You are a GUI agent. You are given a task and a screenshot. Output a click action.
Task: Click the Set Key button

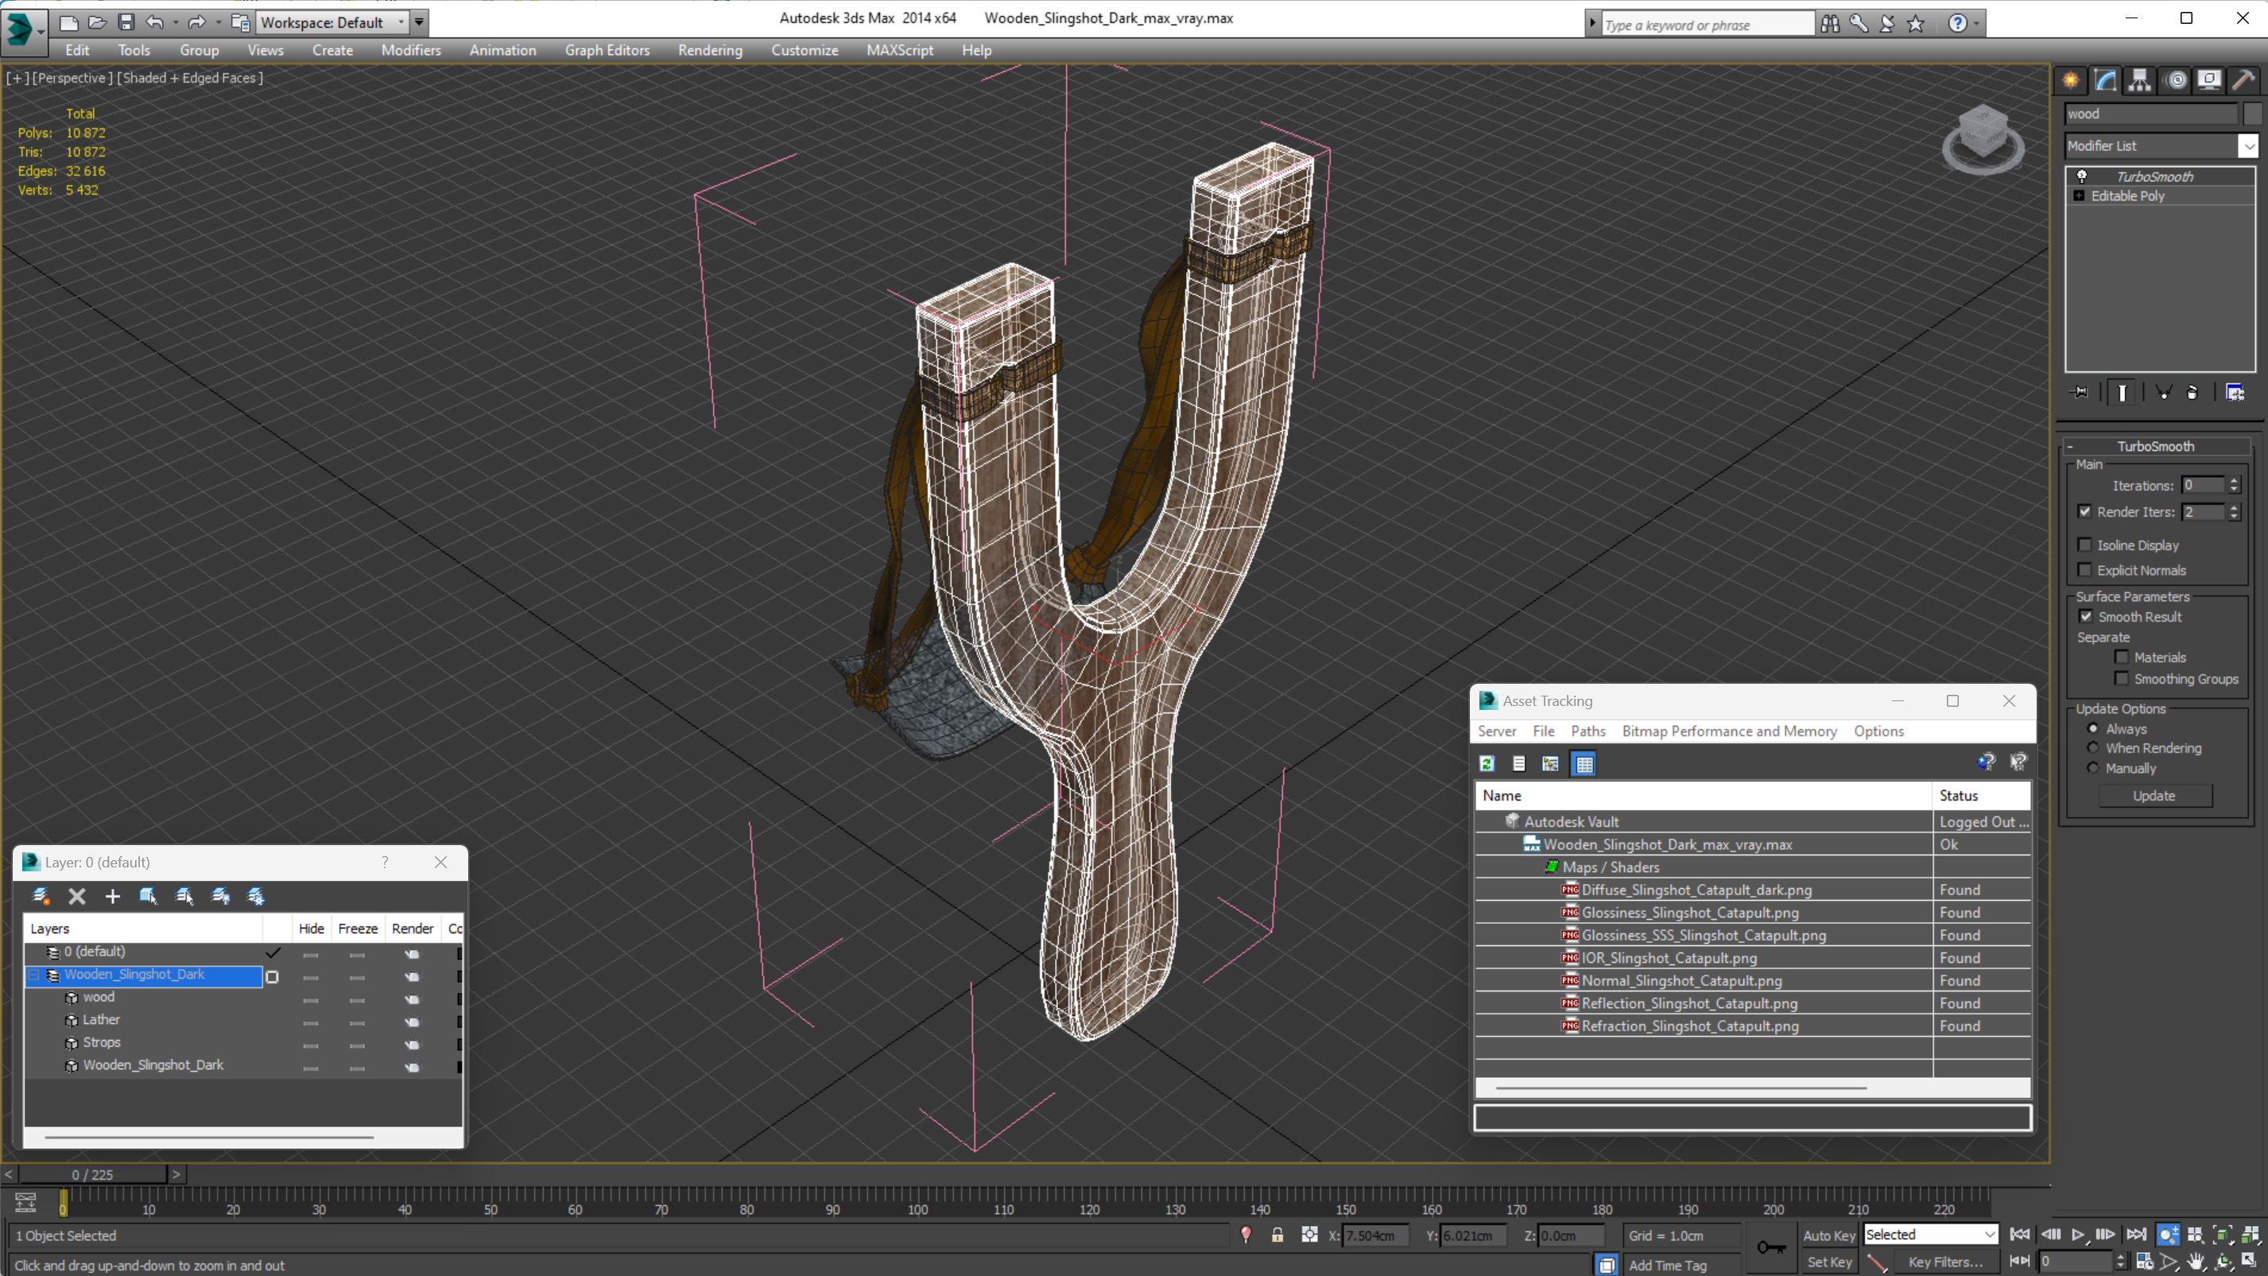(1828, 1262)
